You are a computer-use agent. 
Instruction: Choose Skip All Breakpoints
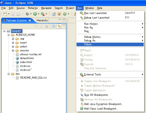tap(110, 95)
